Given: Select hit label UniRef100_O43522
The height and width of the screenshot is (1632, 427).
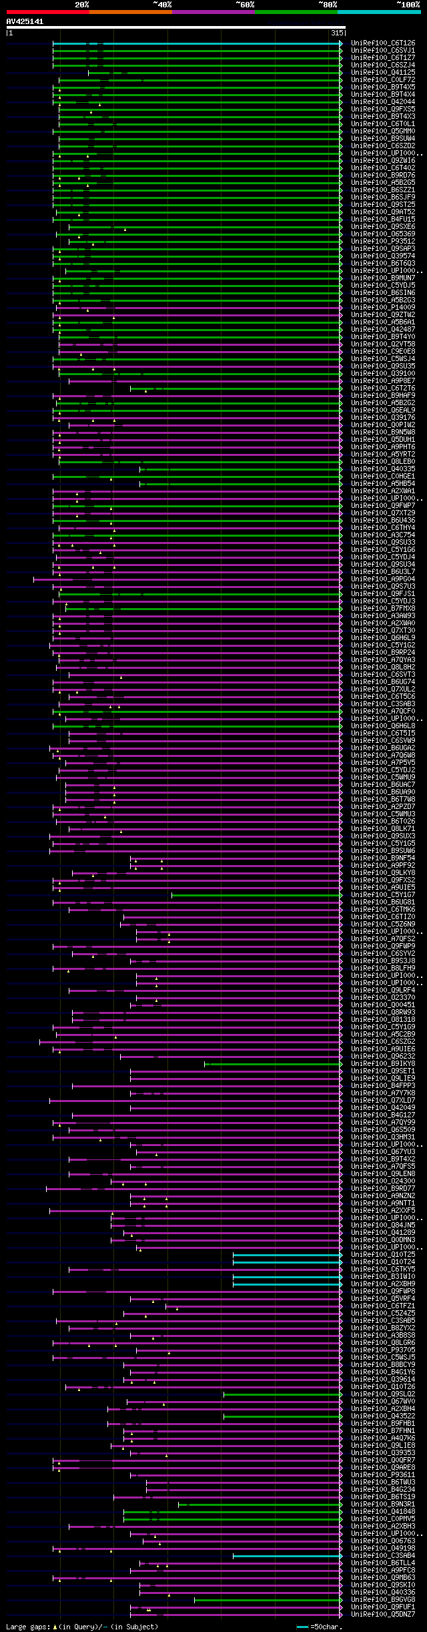Looking at the screenshot, I should 383,1416.
